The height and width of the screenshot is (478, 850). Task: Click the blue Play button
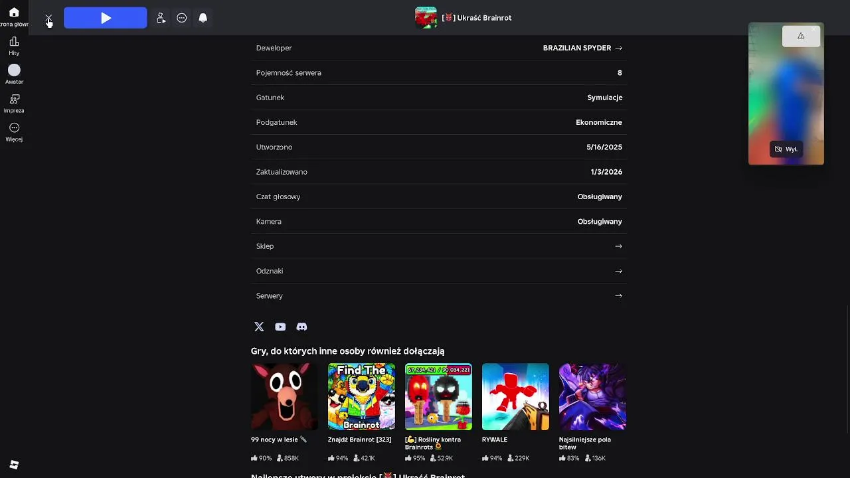pos(105,18)
